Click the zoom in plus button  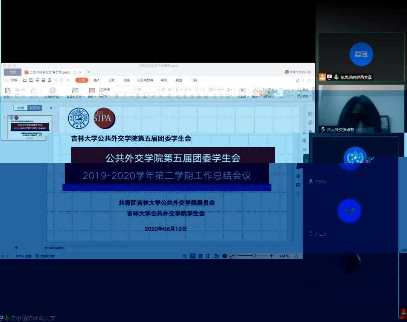point(271,256)
